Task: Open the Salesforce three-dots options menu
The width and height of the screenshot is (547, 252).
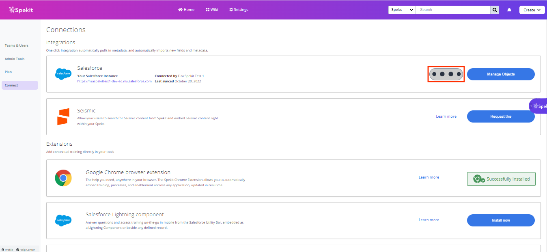Action: 446,74
